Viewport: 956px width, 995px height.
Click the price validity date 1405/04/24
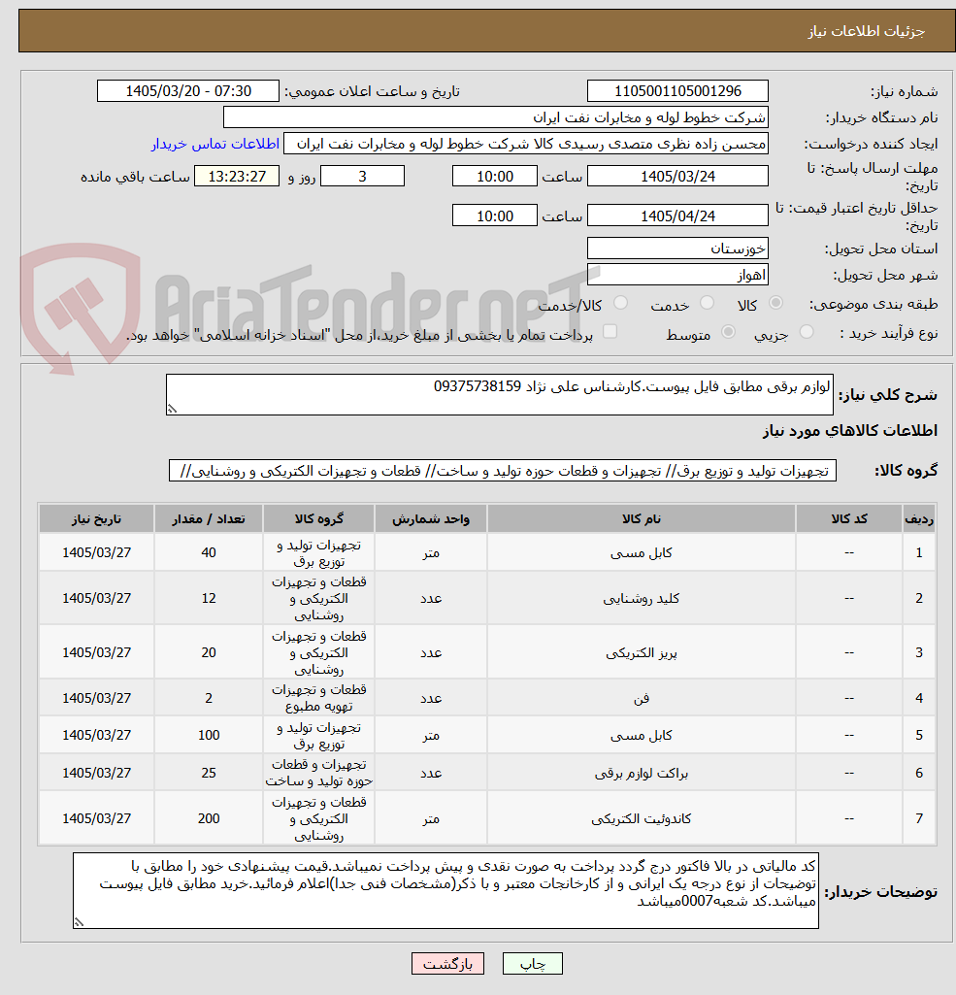[x=677, y=216]
